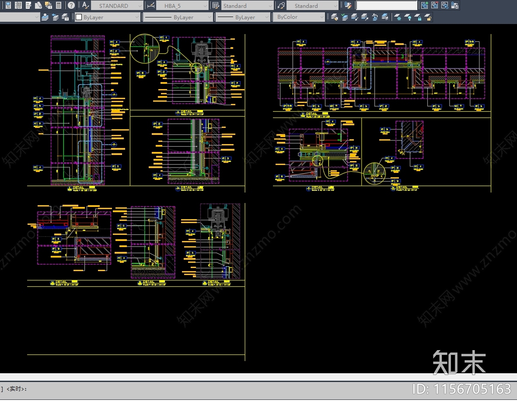Open the Text Style manager icon
517x406 pixels.
[x=85, y=6]
